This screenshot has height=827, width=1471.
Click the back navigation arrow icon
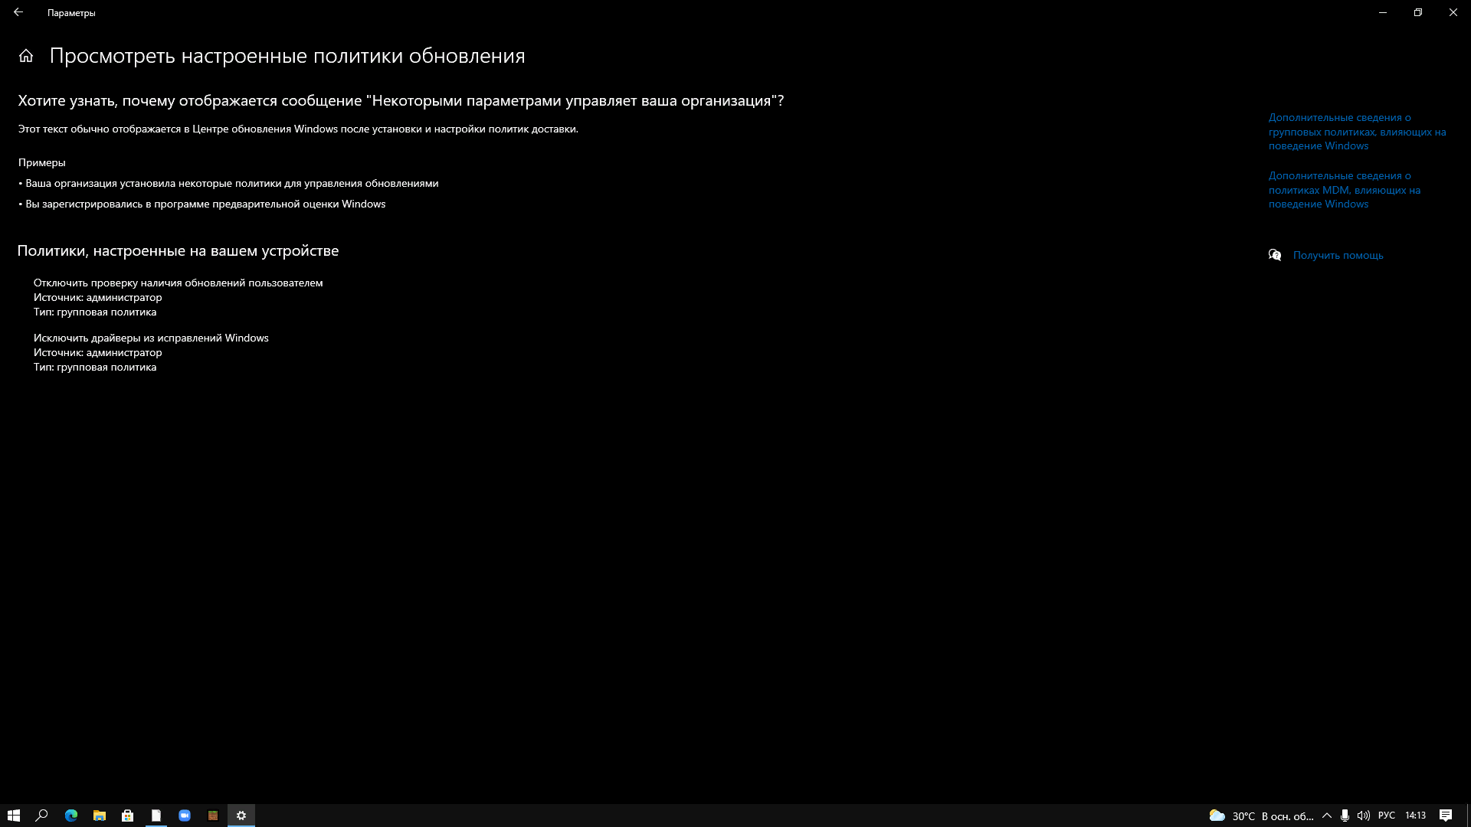(x=18, y=12)
